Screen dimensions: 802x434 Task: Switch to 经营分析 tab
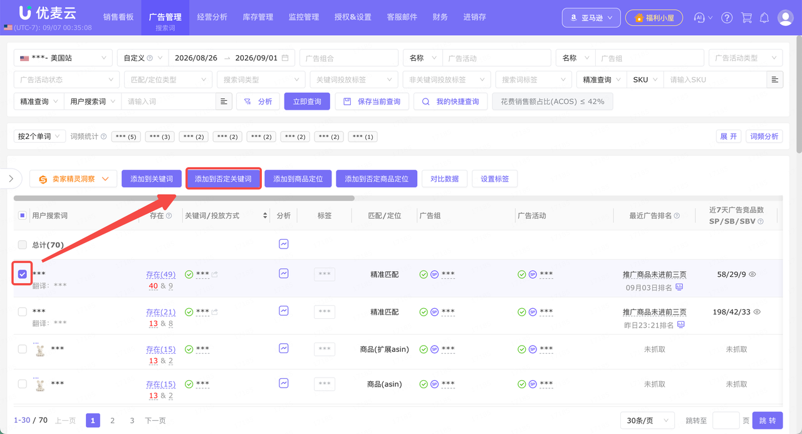212,17
